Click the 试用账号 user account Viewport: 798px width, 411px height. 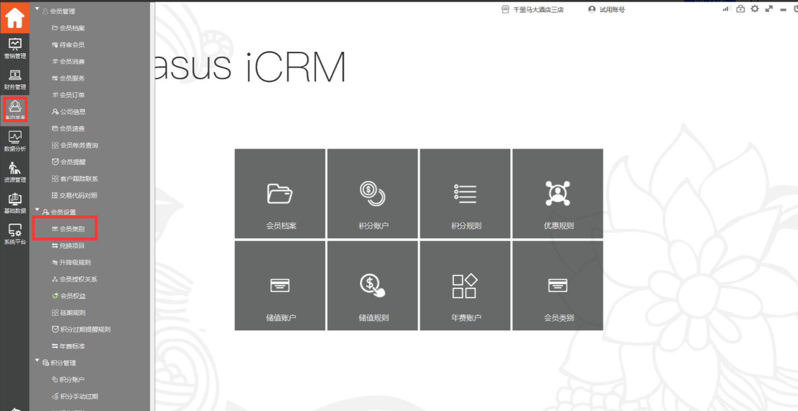607,10
